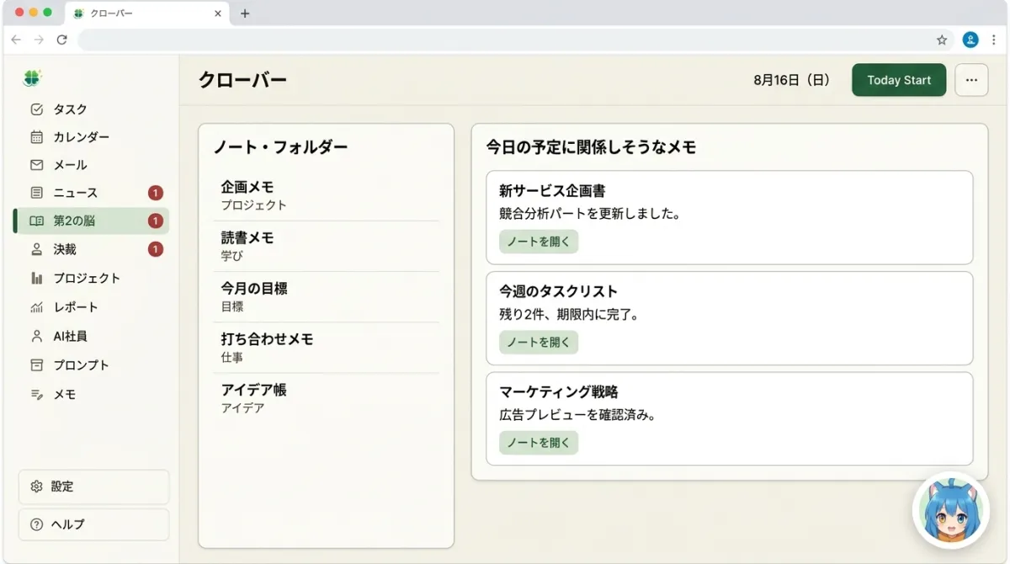Click 広告プレビューを確認済み。 text
Screen dimensions: 1010x564
click(x=577, y=415)
